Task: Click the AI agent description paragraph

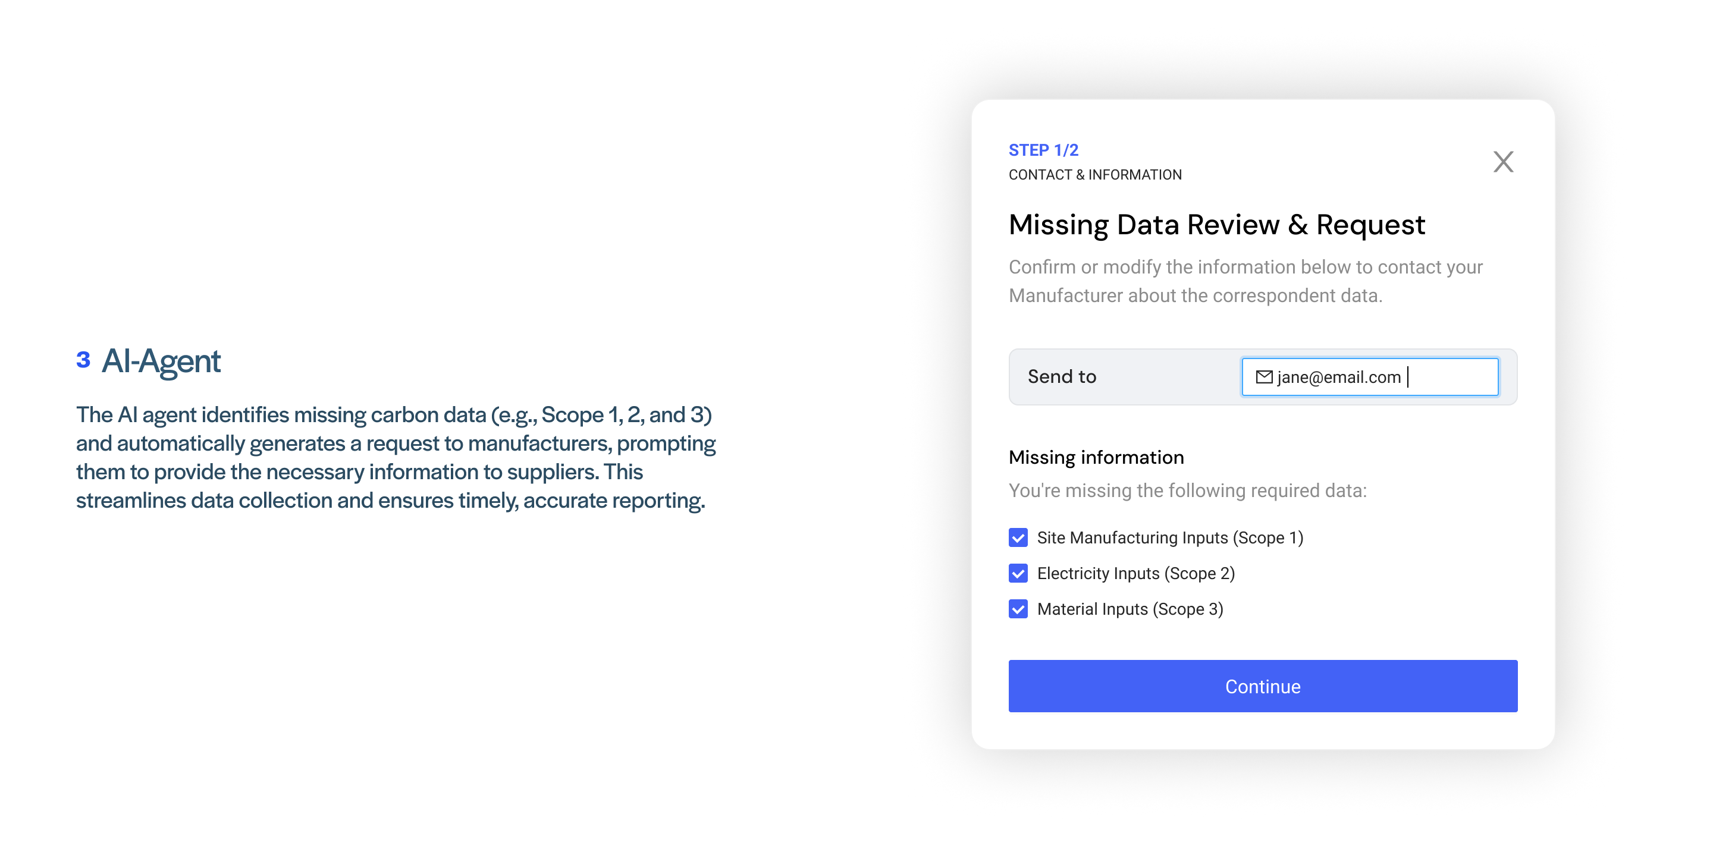Action: (395, 457)
